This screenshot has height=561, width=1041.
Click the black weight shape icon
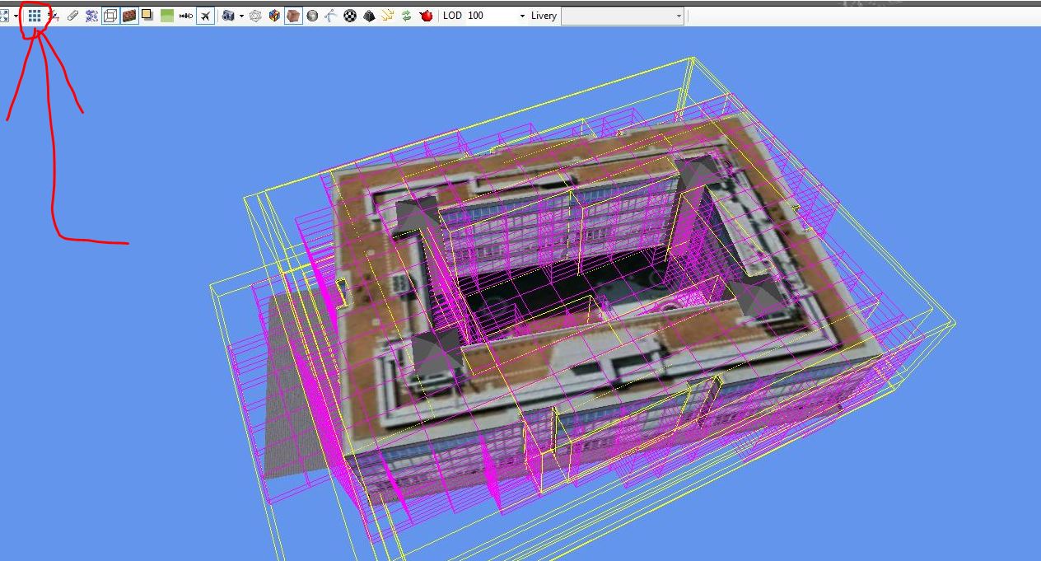(x=369, y=16)
